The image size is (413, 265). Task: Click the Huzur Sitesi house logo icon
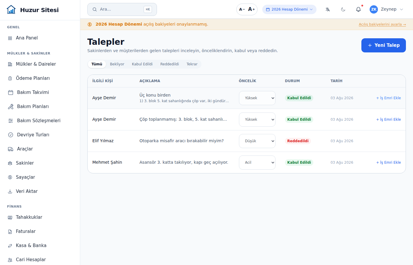pos(11,10)
